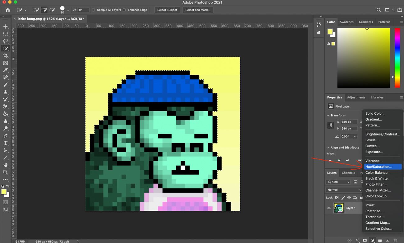Screen dimensions: 404x243
Task: Enable Sample All Layers
Action: (x=94, y=10)
